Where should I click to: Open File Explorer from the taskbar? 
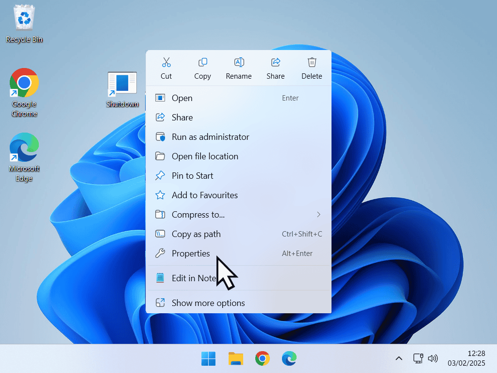(x=236, y=359)
